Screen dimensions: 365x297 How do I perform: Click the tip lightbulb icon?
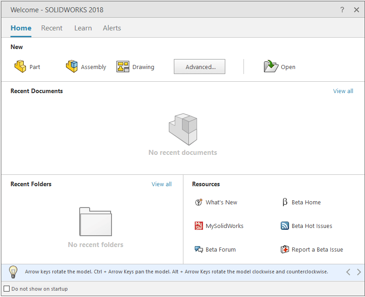click(13, 272)
